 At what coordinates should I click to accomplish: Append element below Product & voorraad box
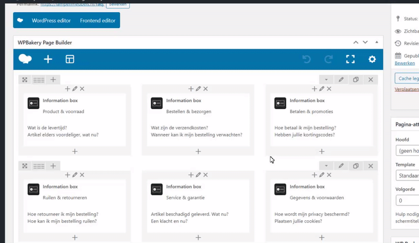pyautogui.click(x=75, y=152)
